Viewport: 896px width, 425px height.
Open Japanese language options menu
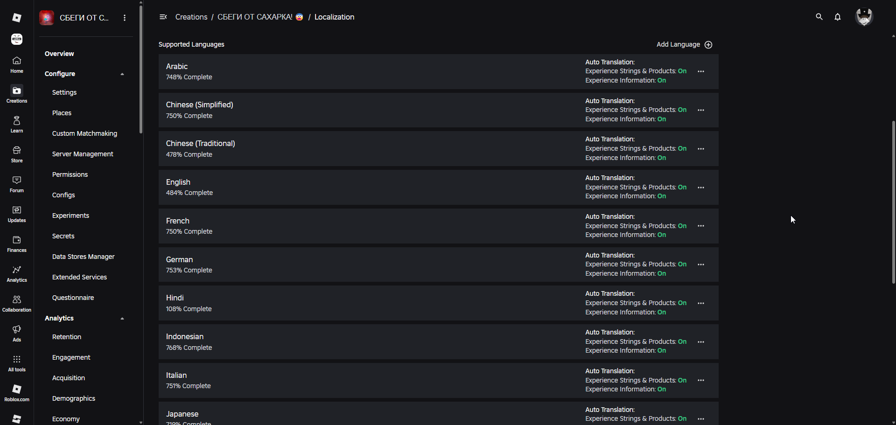coord(701,419)
